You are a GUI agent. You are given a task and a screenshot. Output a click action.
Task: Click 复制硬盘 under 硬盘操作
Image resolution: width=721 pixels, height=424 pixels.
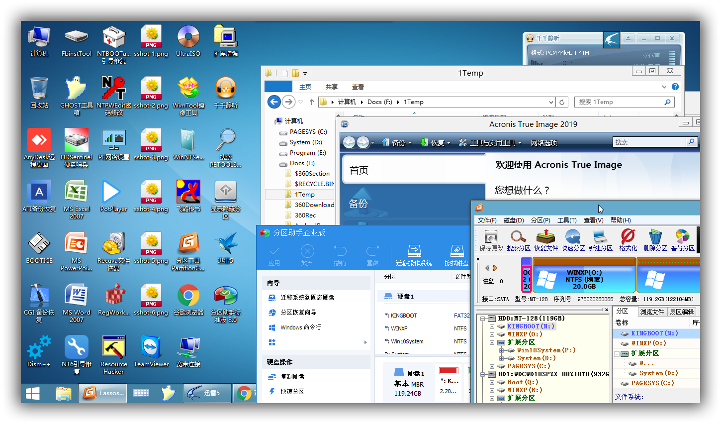click(x=292, y=376)
